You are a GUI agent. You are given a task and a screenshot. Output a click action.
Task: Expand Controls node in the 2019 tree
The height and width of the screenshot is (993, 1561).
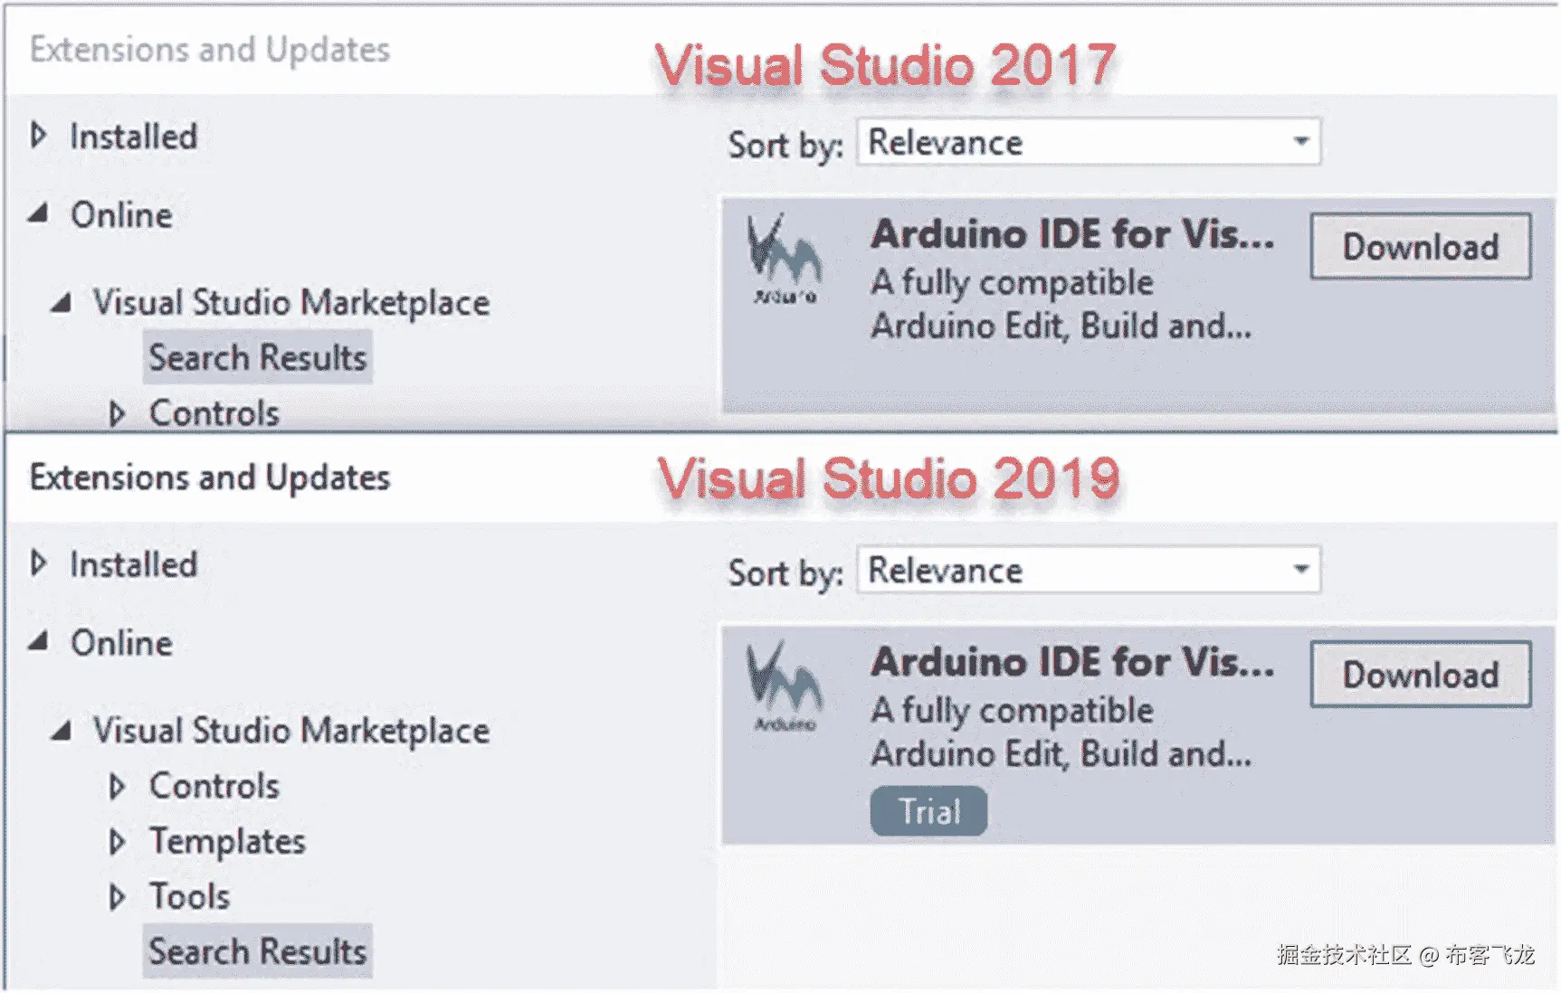point(117,786)
